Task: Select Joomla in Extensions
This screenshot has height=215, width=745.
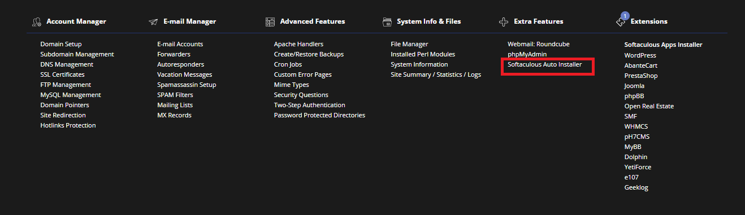Action: tap(634, 86)
